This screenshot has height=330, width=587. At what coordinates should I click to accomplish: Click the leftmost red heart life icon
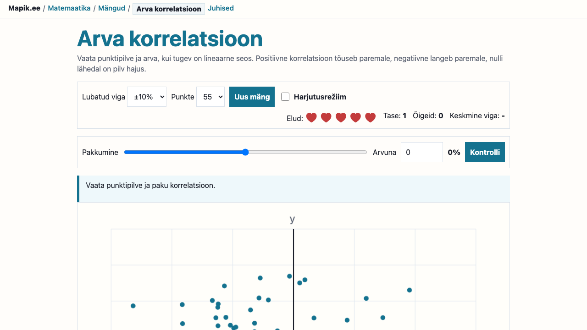pos(311,118)
